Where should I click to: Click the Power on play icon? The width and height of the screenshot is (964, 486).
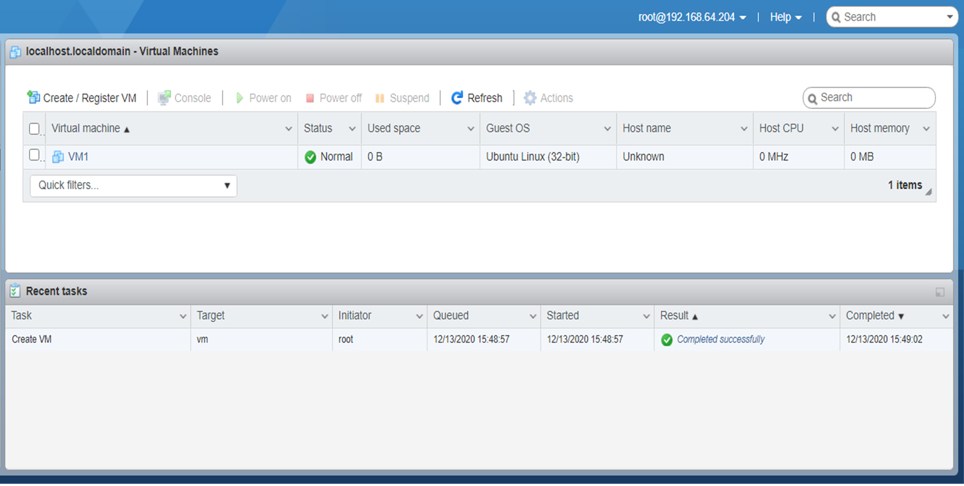(240, 98)
